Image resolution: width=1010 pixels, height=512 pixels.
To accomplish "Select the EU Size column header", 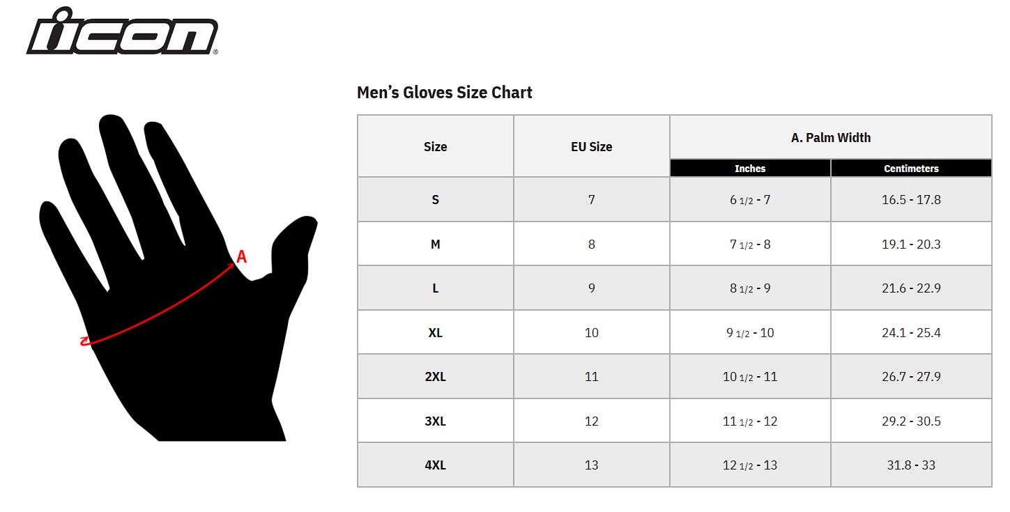I will [591, 147].
